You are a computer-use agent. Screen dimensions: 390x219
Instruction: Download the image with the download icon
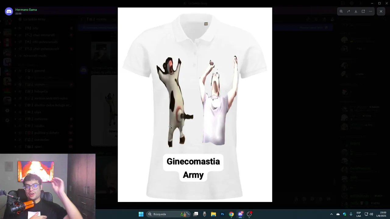pos(356,11)
